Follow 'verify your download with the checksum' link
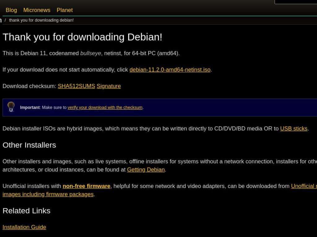This screenshot has height=237, width=317. tap(105, 107)
